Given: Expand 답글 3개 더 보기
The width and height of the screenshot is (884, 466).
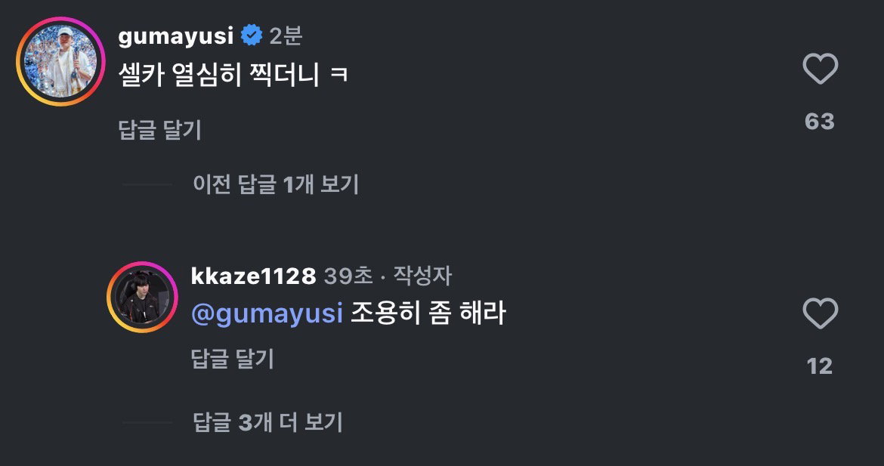Looking at the screenshot, I should tap(267, 422).
